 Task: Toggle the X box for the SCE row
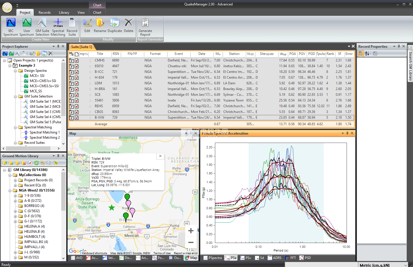(x=77, y=95)
